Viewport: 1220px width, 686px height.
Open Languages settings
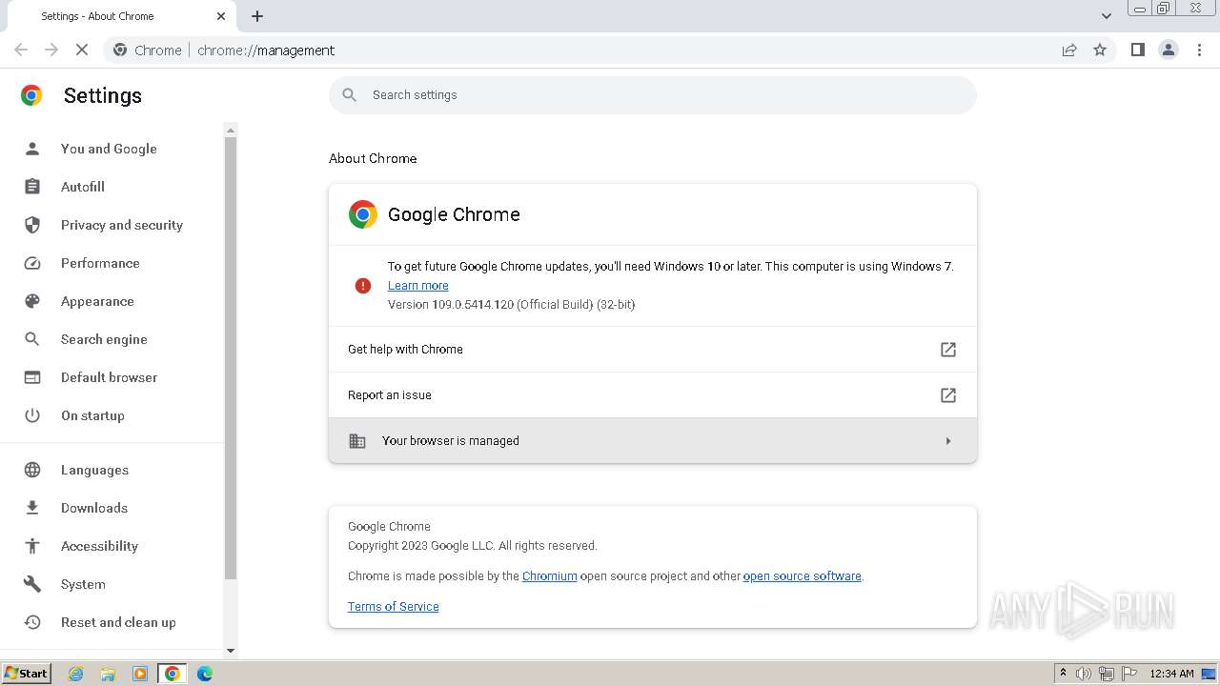point(94,470)
